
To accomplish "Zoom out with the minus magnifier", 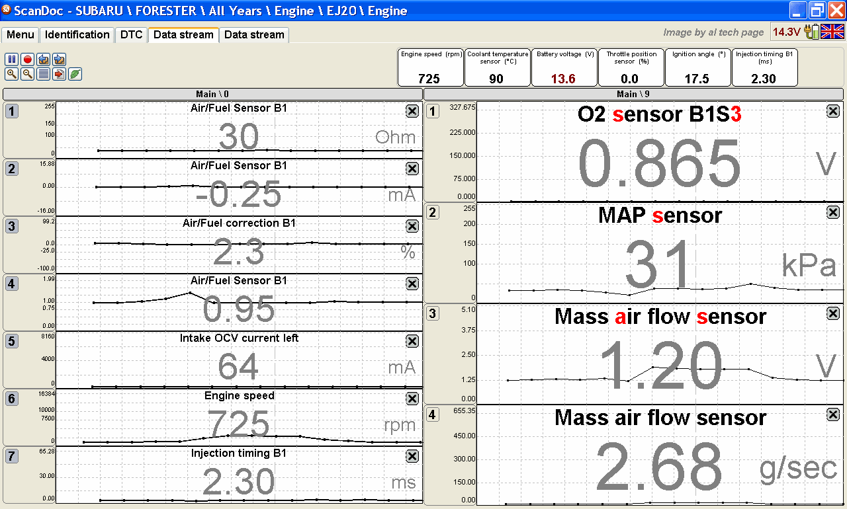I will (28, 74).
